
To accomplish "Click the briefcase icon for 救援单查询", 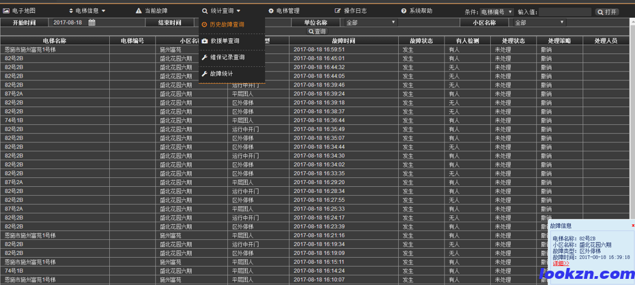I will tap(205, 41).
